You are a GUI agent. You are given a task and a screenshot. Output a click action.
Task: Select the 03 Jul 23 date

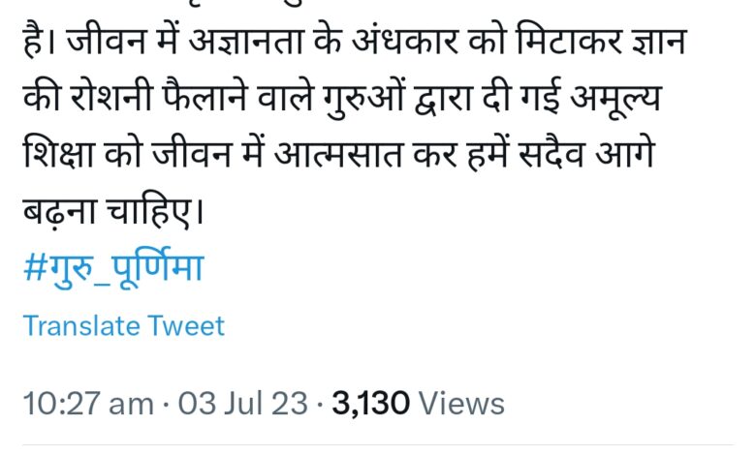tap(243, 404)
